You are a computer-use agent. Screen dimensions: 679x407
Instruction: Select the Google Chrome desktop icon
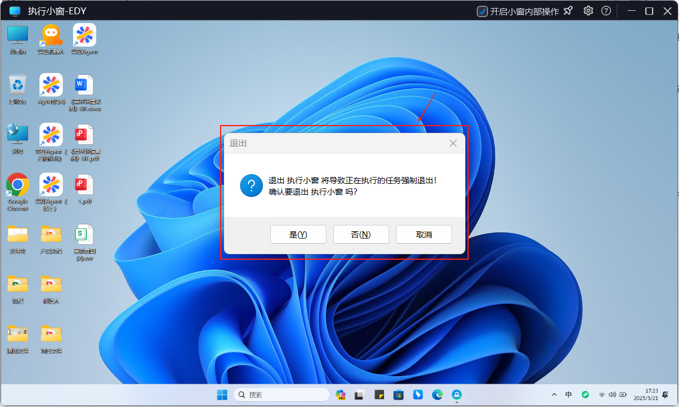[18, 186]
